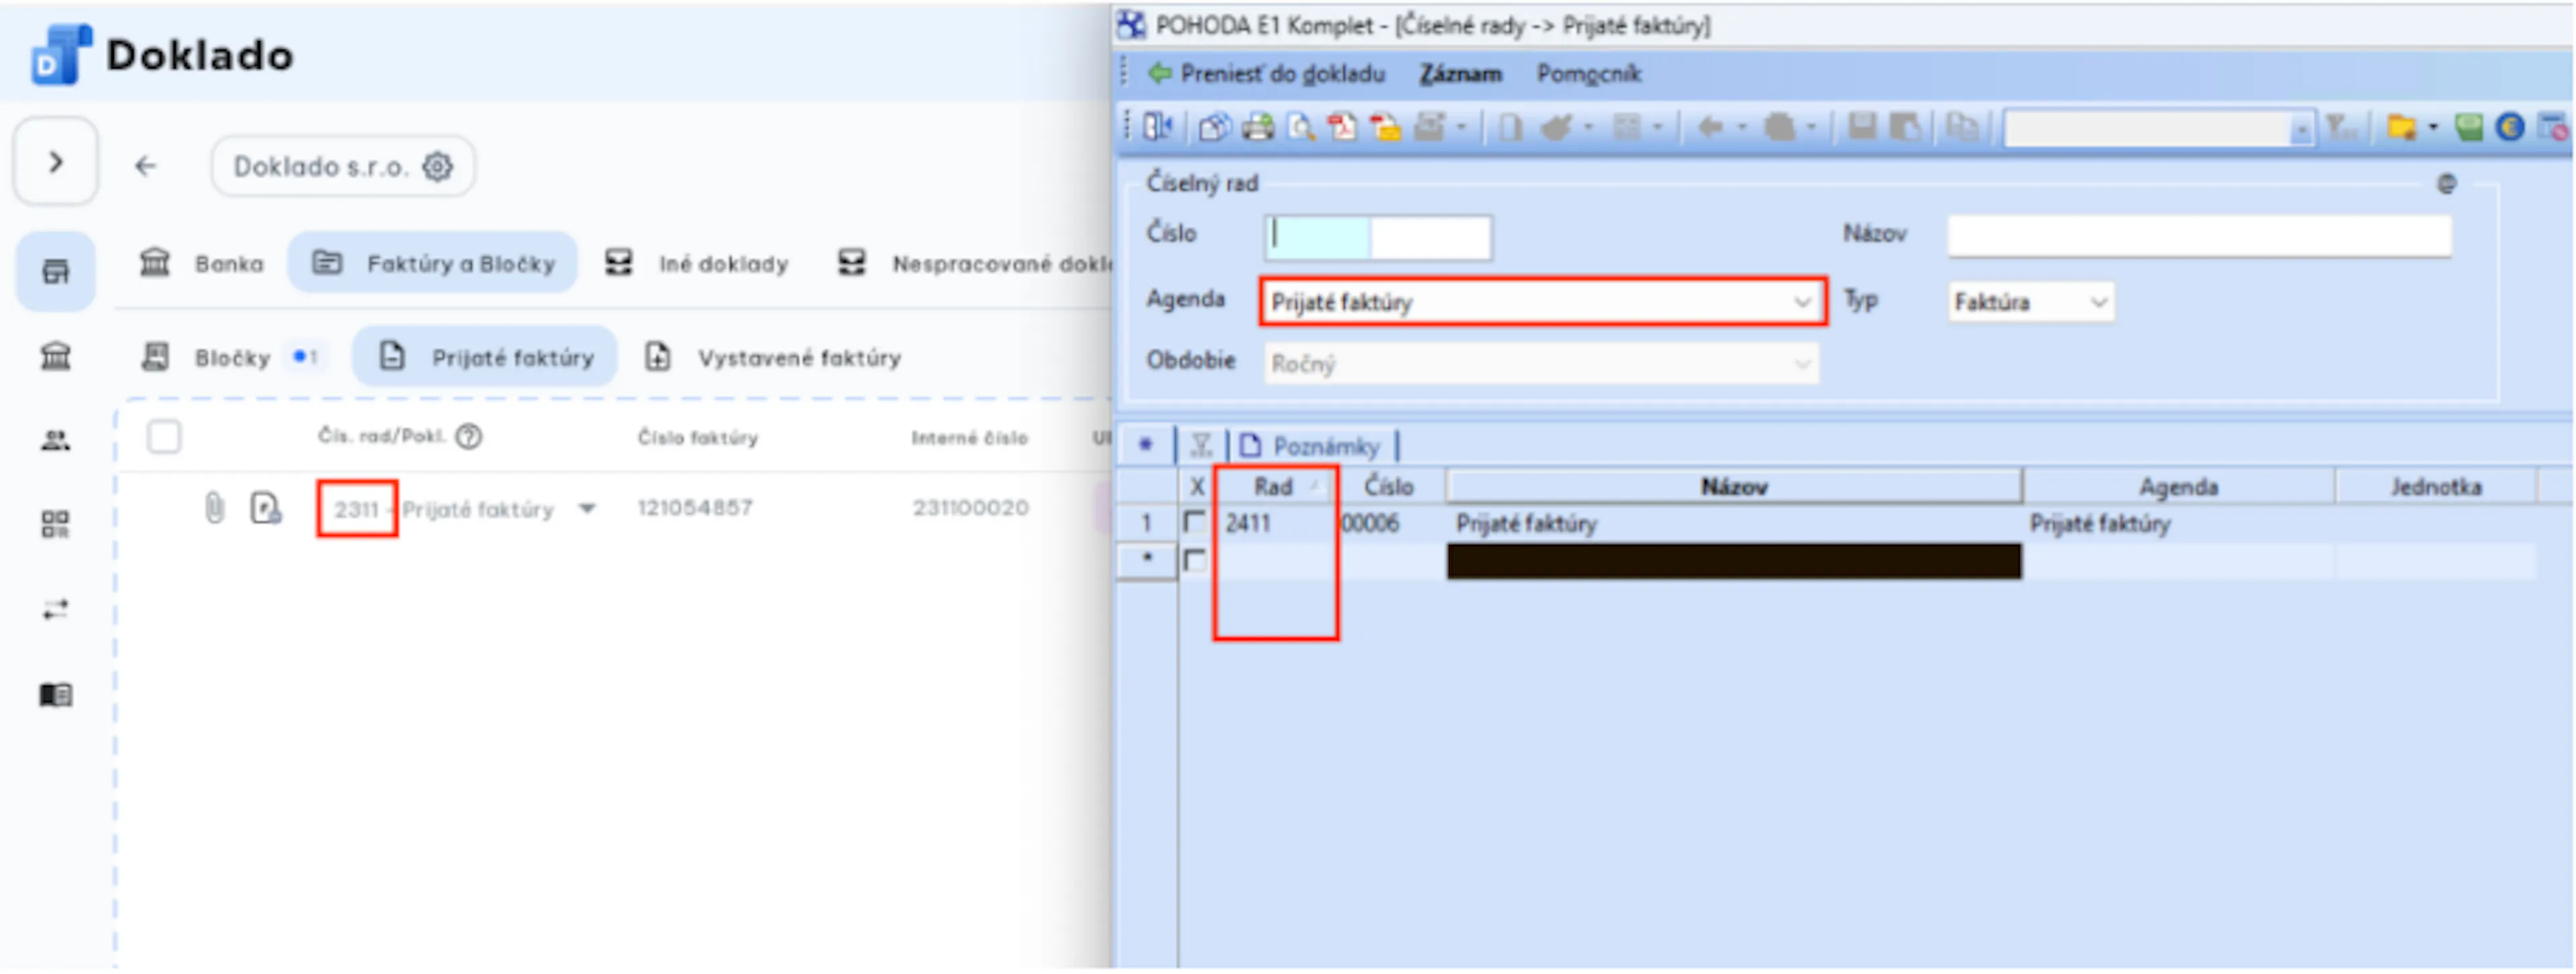Click the copy documents icon in POHODA toolbar
The image size is (2576, 974).
coord(1962,127)
